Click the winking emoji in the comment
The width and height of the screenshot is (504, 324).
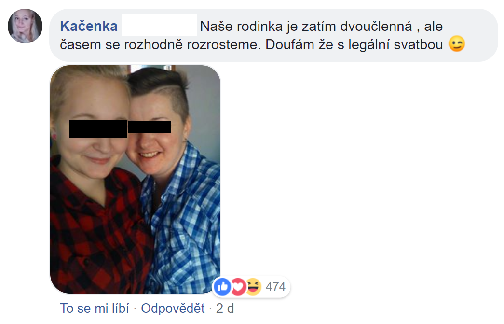[x=457, y=44]
